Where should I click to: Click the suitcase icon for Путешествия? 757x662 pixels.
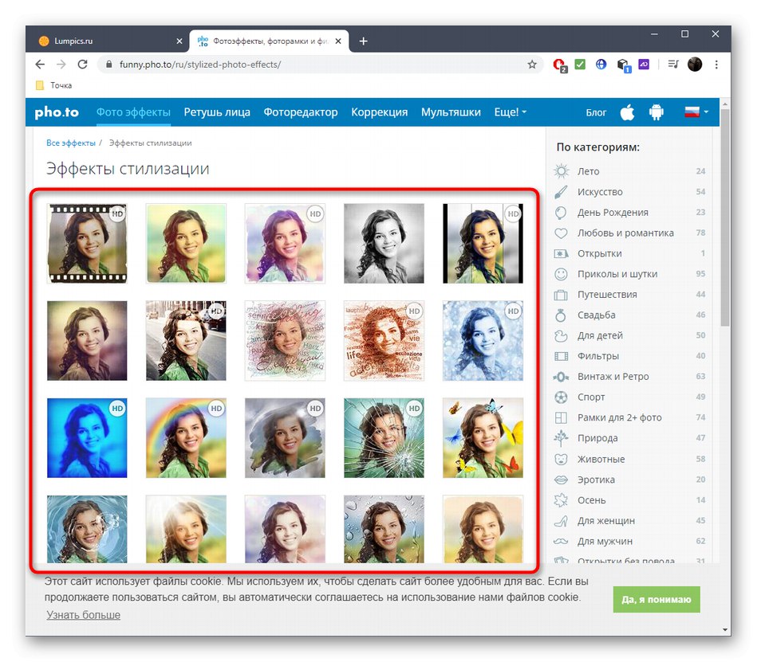click(x=561, y=295)
